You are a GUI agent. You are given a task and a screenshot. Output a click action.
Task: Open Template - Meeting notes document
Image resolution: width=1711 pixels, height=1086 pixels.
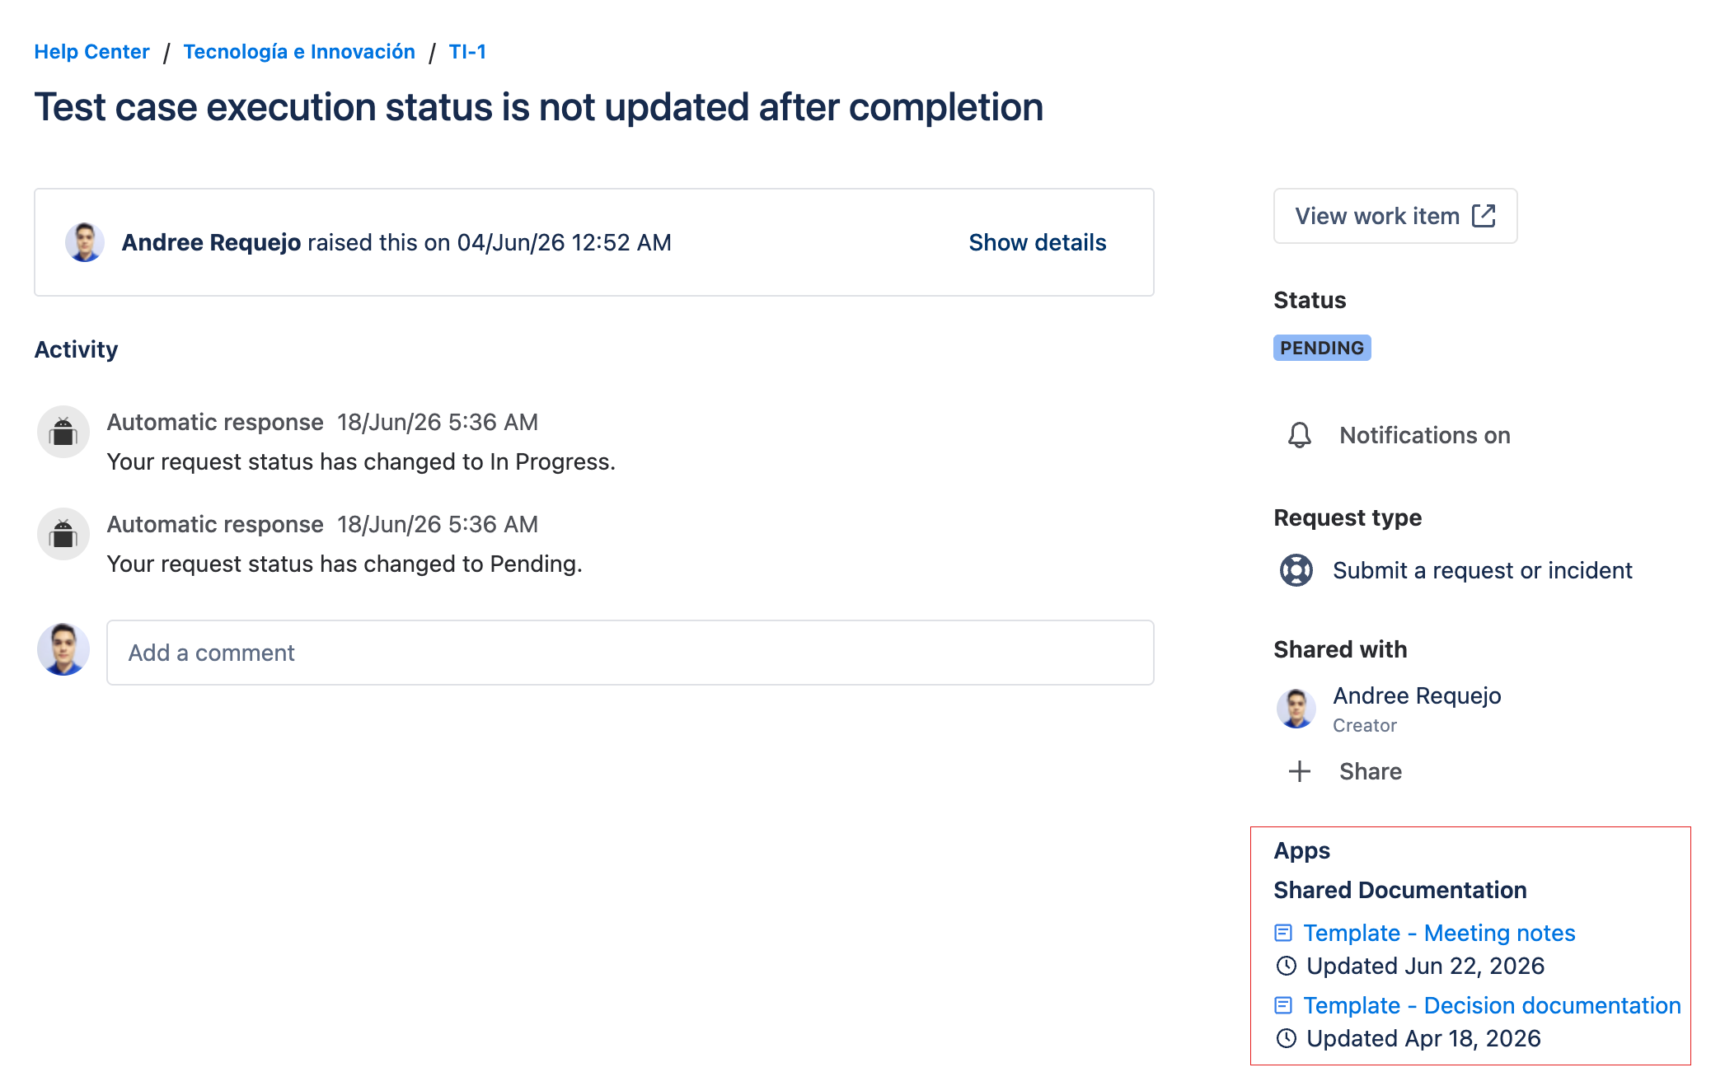tap(1439, 933)
